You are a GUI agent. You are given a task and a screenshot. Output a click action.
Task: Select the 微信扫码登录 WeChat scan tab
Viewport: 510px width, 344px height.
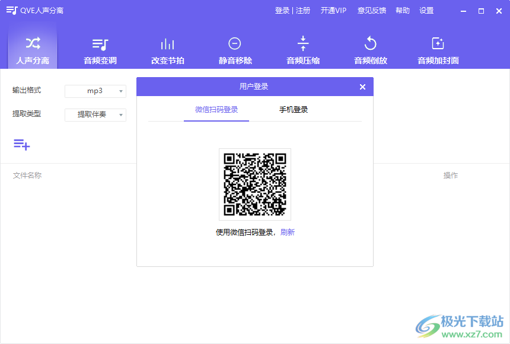(216, 110)
